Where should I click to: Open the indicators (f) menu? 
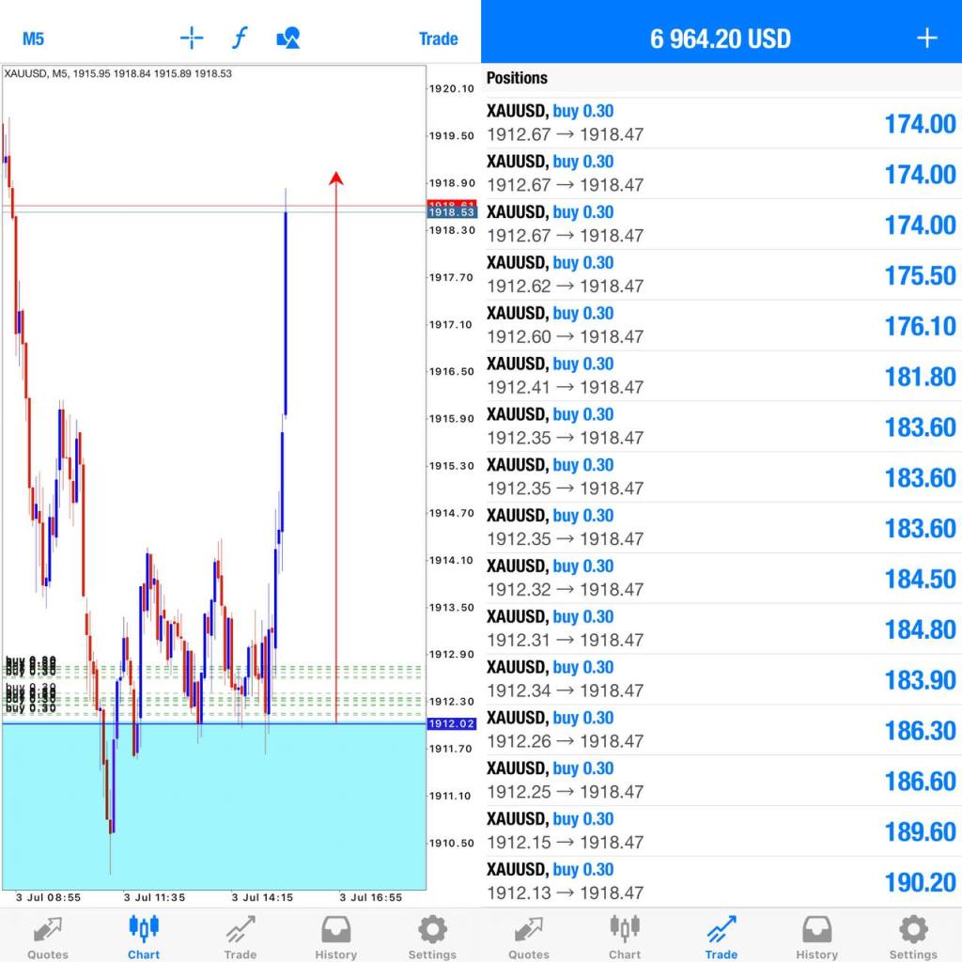(240, 39)
